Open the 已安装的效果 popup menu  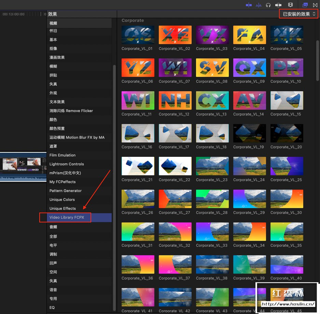[298, 14]
